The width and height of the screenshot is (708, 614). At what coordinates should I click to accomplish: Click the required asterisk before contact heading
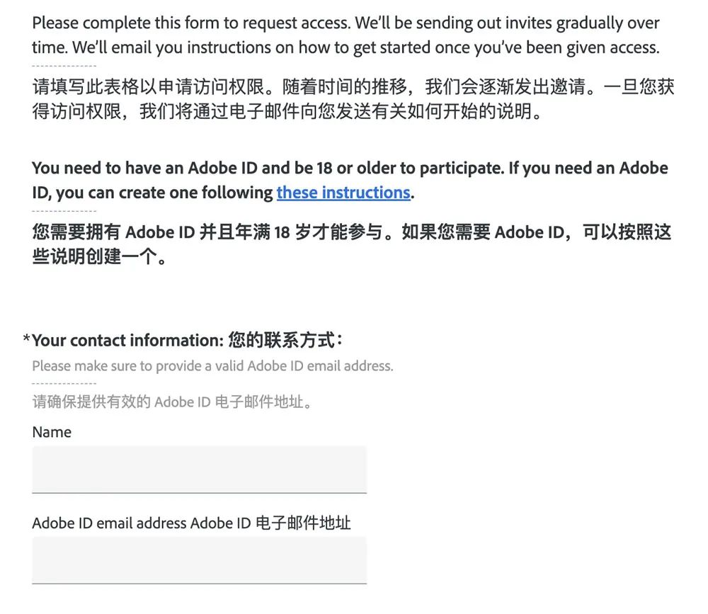27,339
